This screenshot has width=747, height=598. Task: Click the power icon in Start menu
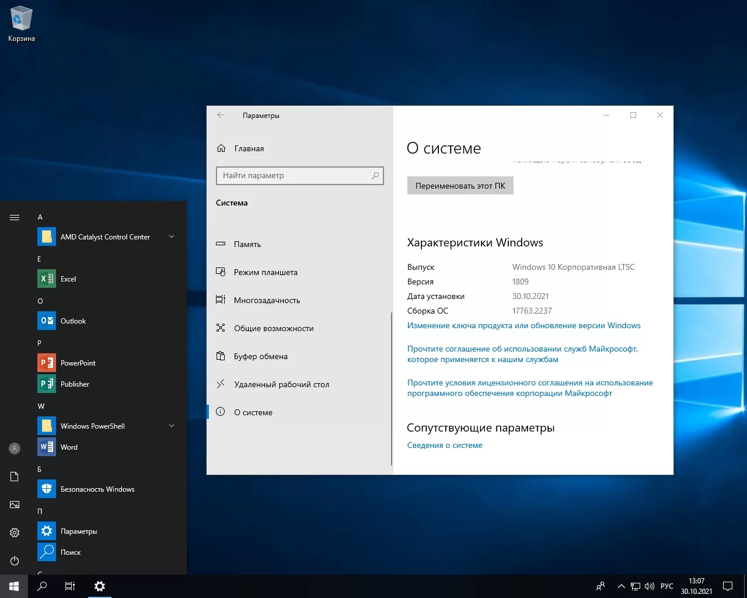(15, 561)
